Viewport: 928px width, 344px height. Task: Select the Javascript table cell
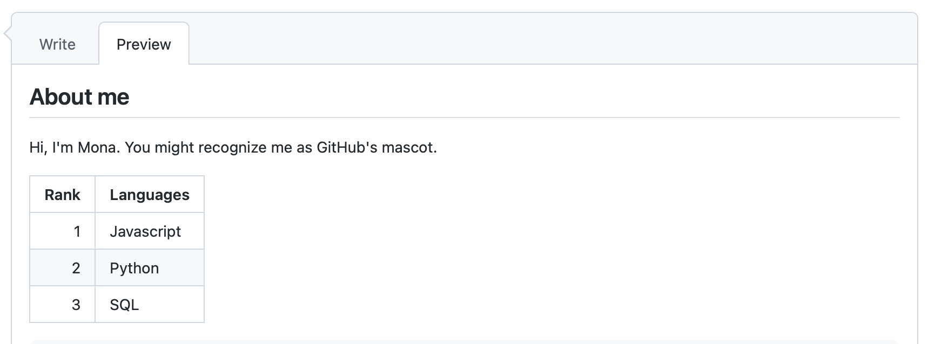pos(146,231)
